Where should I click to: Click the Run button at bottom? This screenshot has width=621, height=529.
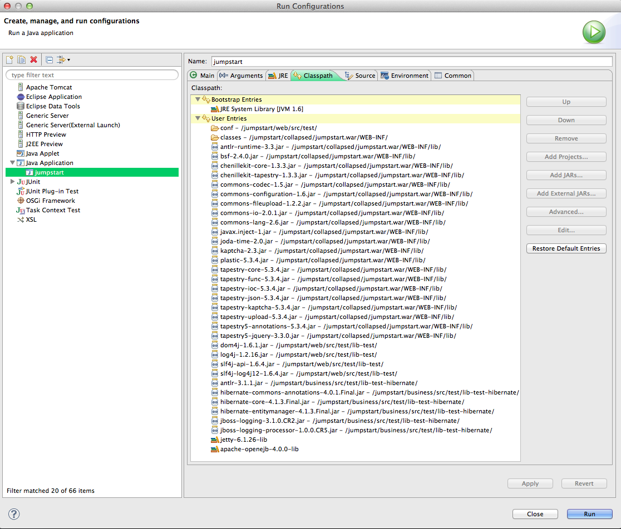[590, 514]
